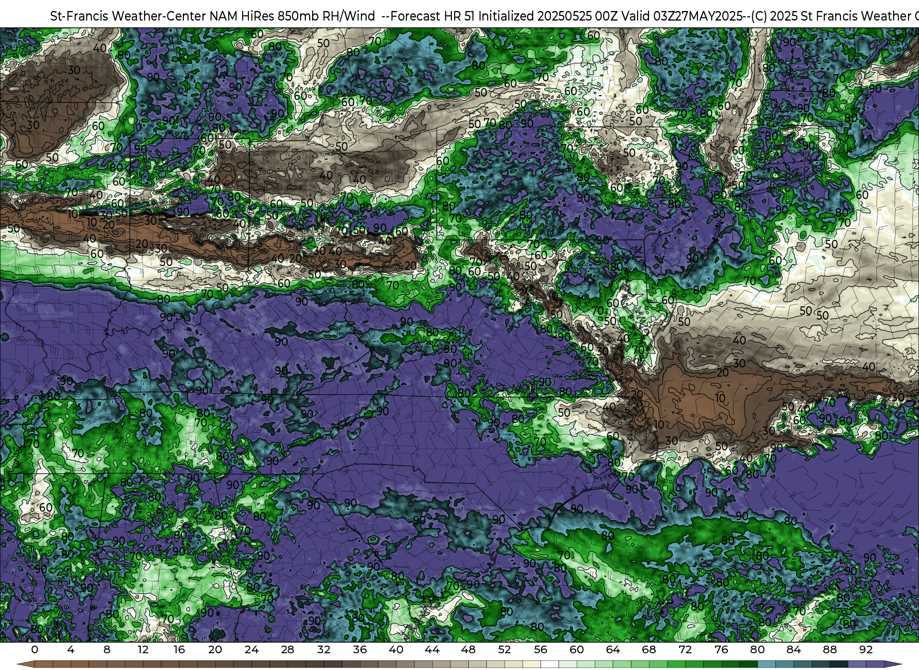
Task: Click the colorbar label '40'
Action: pyautogui.click(x=396, y=649)
